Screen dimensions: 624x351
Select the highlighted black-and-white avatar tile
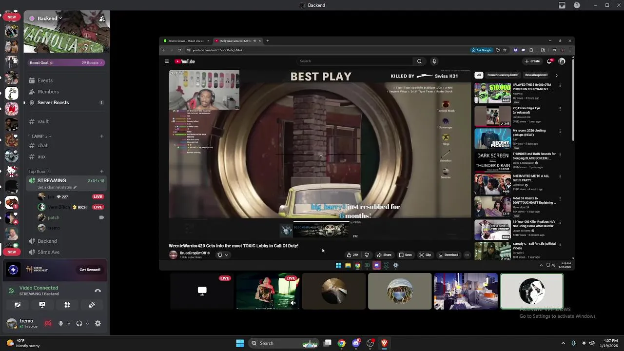tap(532, 292)
